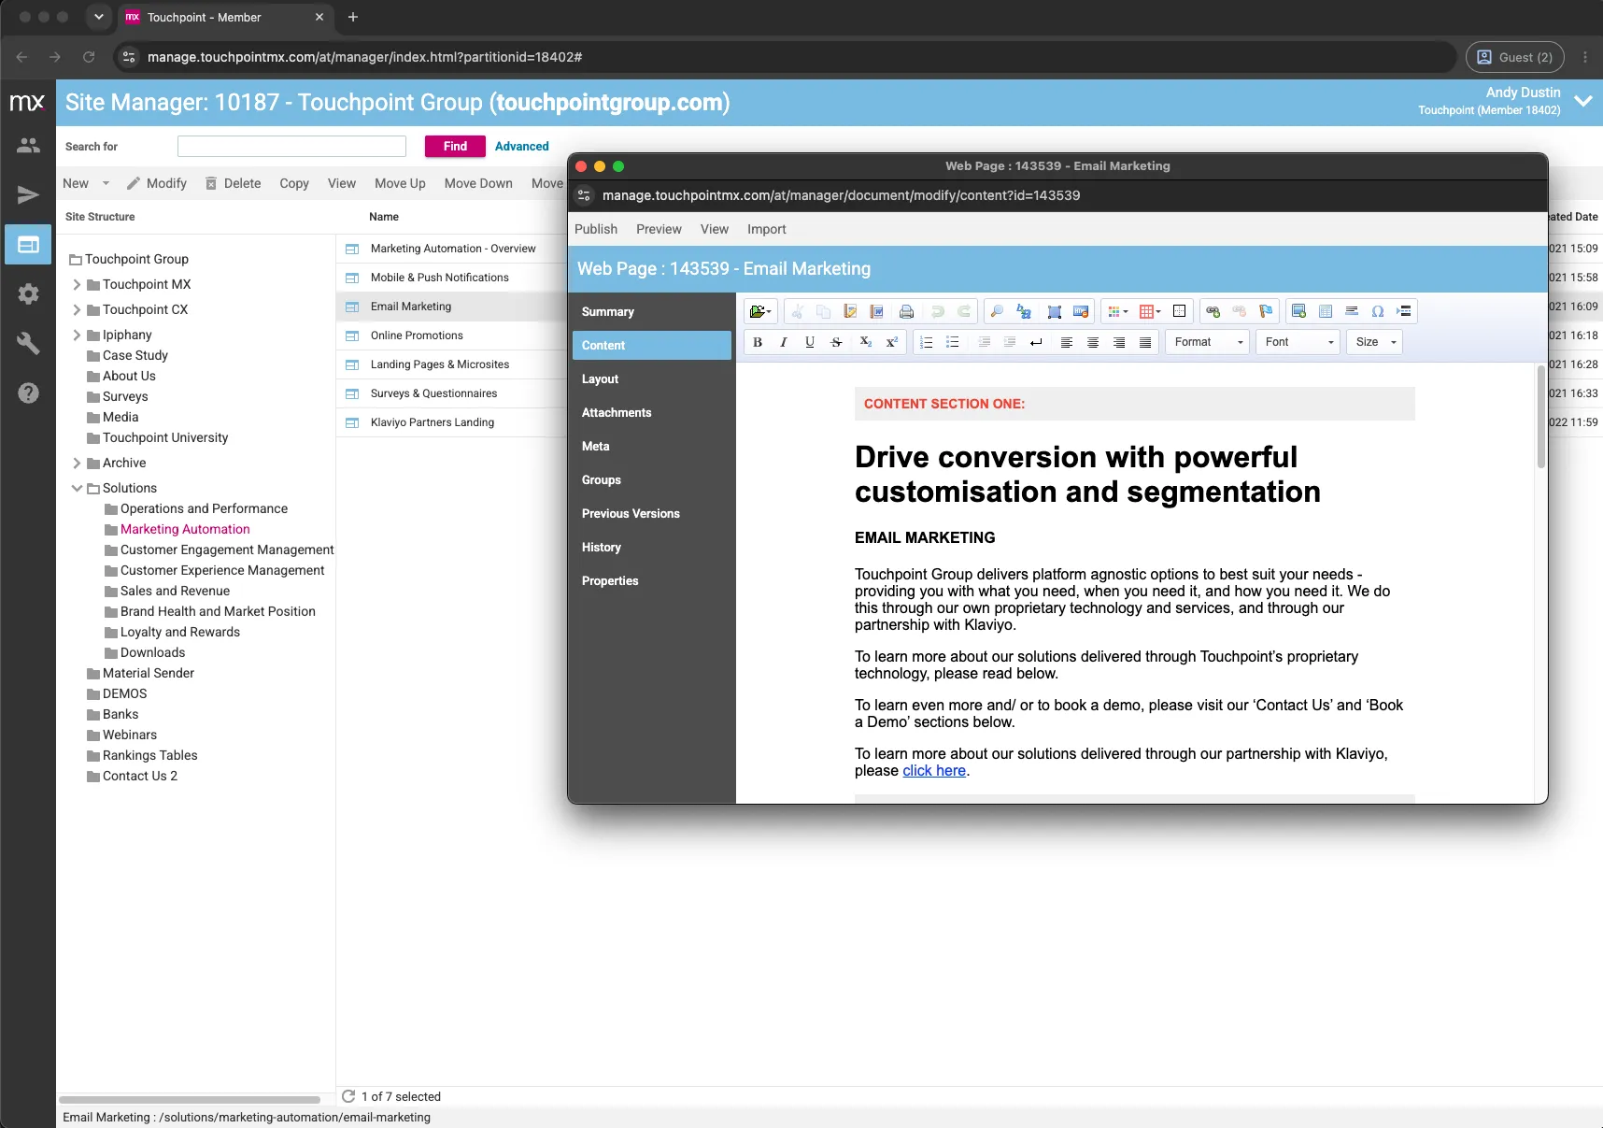This screenshot has width=1603, height=1128.
Task: Open the people/members sidebar icon
Action: click(x=28, y=146)
